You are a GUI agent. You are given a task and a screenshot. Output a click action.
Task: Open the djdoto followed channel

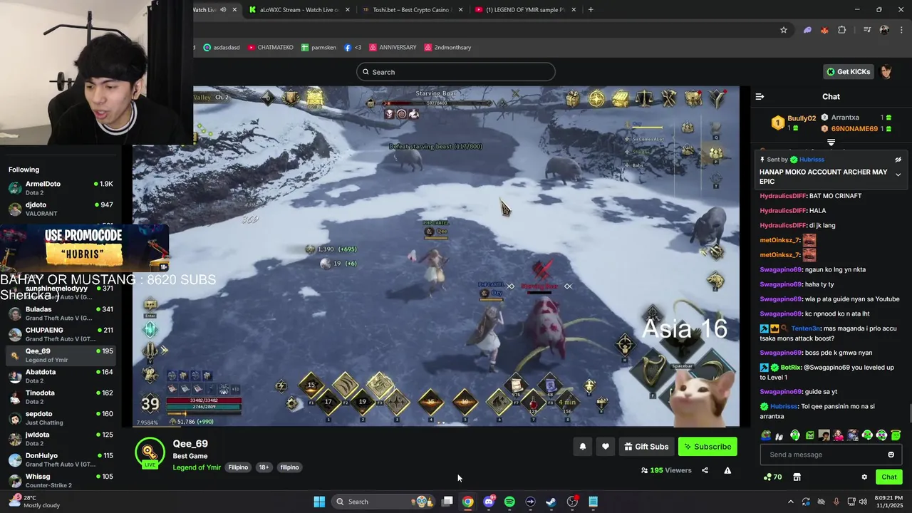(x=61, y=209)
